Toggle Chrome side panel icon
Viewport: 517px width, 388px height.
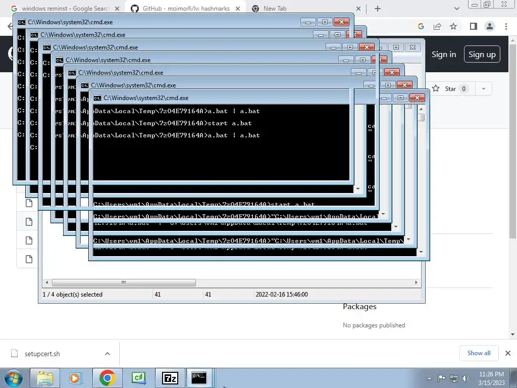pyautogui.click(x=474, y=26)
